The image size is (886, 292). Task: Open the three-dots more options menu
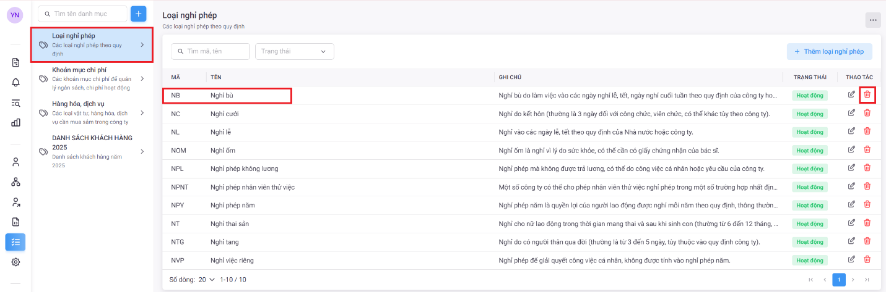coord(872,20)
